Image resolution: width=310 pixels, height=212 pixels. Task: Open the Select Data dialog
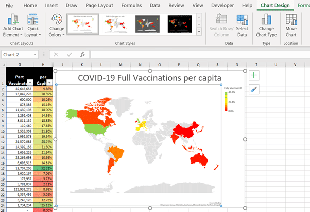tap(242, 25)
